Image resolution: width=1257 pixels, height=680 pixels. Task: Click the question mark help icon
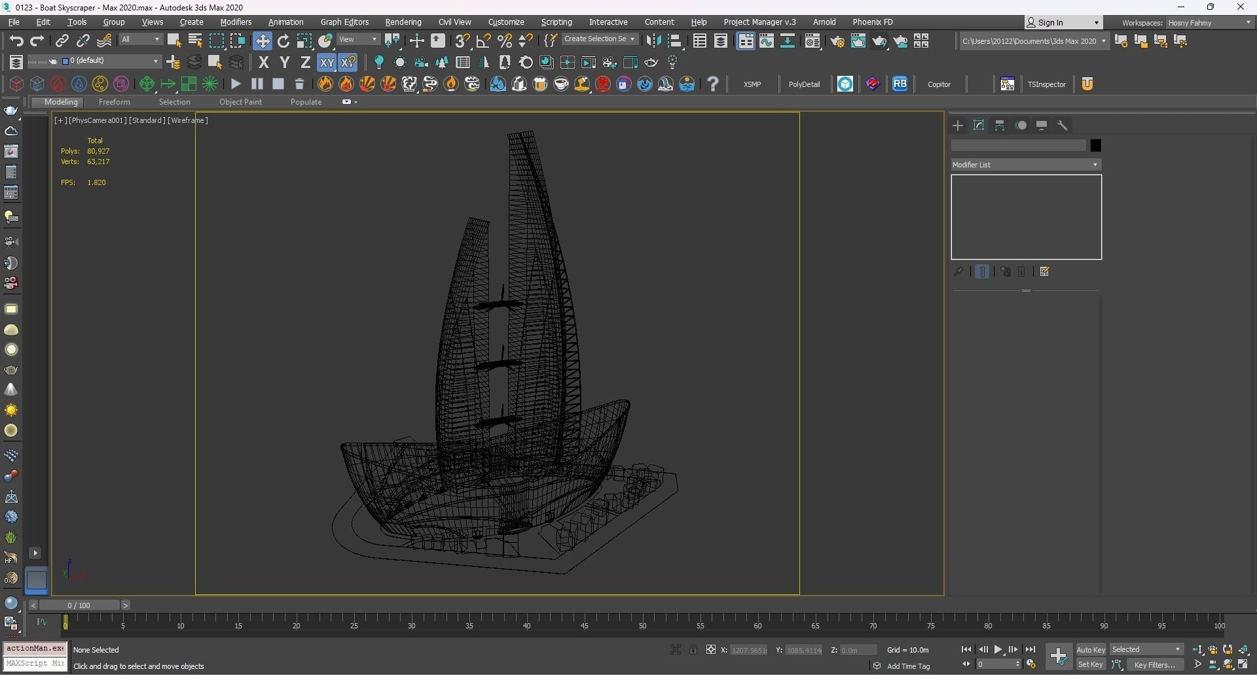pos(713,84)
